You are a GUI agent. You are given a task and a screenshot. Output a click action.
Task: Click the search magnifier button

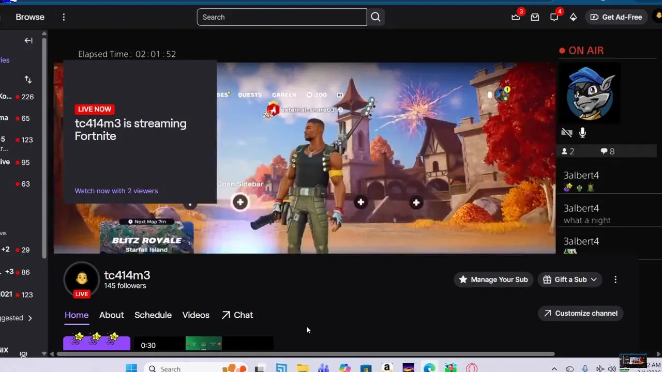coord(376,17)
